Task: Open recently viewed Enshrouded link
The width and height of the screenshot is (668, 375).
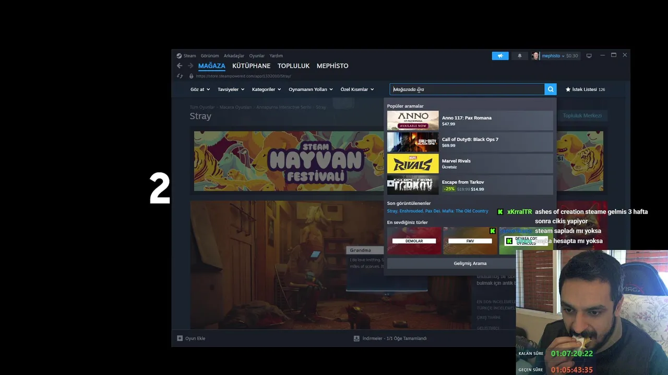Action: 411,211
